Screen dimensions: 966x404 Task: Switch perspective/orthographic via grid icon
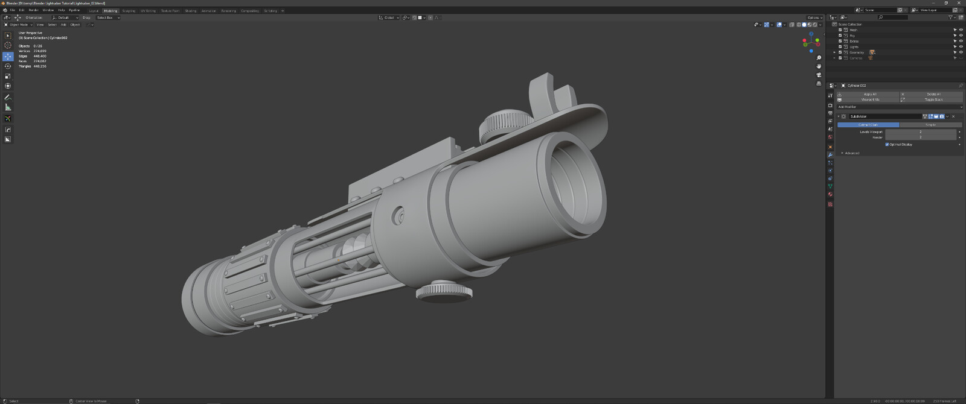pos(819,83)
